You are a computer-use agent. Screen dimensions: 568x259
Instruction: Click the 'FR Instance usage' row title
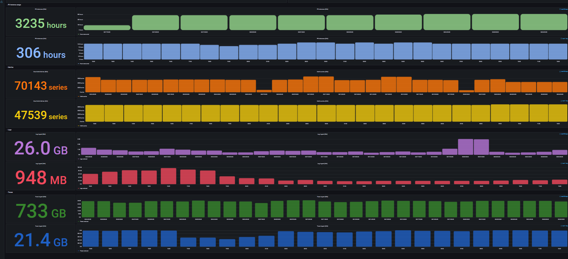click(x=15, y=5)
